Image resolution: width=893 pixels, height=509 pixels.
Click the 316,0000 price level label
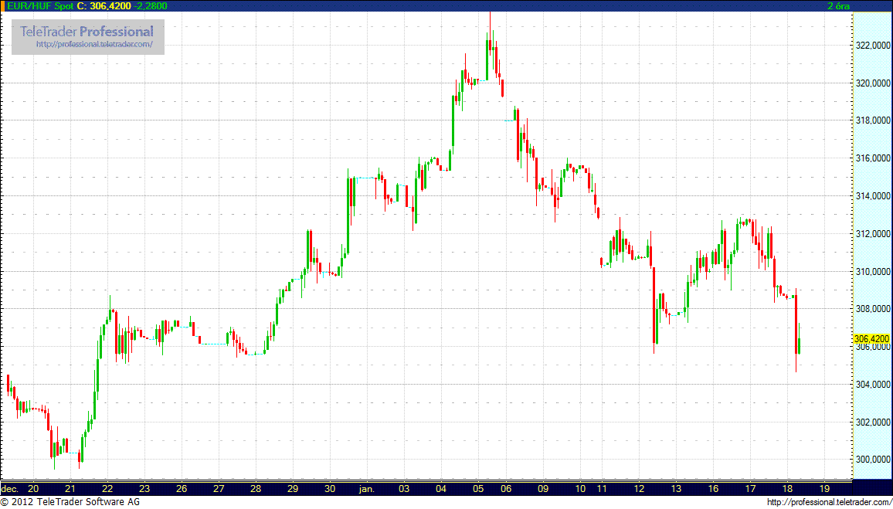point(872,158)
